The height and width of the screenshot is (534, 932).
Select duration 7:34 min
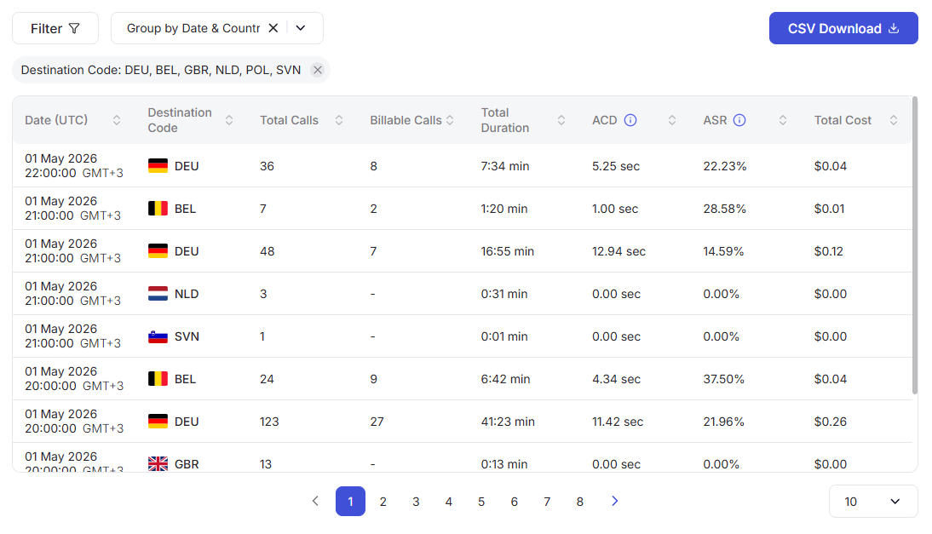[504, 166]
